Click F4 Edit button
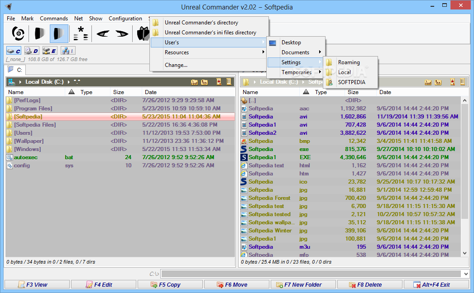This screenshot has width=474, height=293. click(x=103, y=284)
